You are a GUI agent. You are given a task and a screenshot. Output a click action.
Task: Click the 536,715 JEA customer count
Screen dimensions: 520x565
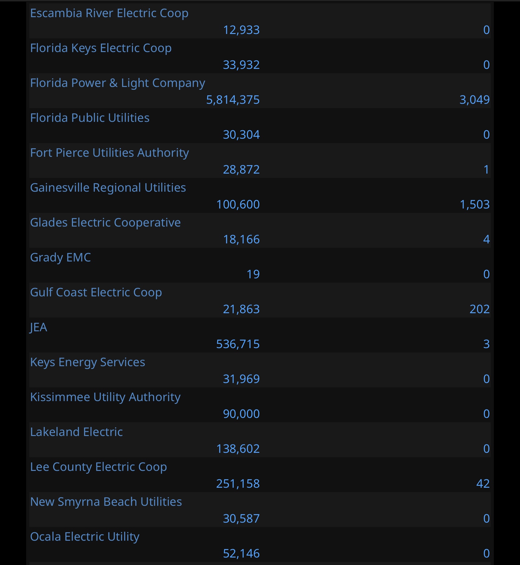coord(238,344)
